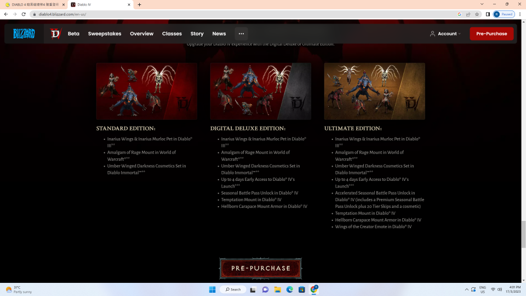
Task: Open File Explorer from taskbar
Action: coord(277,289)
